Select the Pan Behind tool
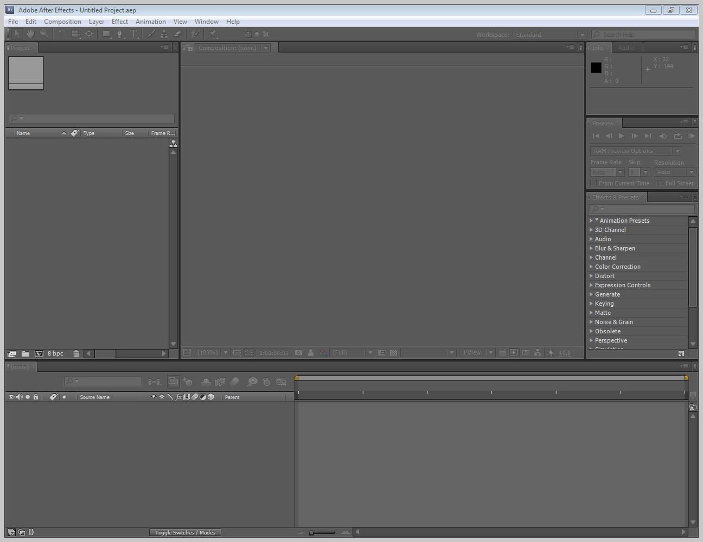703x542 pixels. (89, 34)
